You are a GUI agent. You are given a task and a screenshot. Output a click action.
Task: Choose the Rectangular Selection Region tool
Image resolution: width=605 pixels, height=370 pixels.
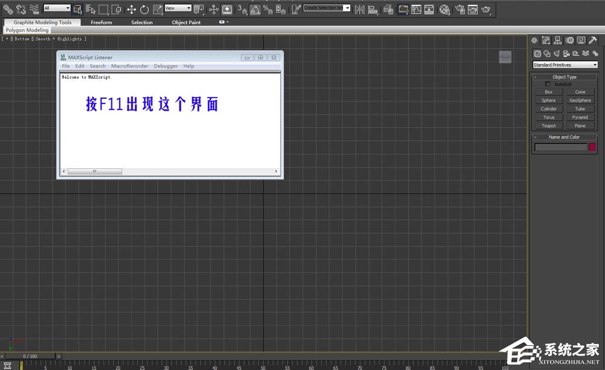[x=103, y=9]
